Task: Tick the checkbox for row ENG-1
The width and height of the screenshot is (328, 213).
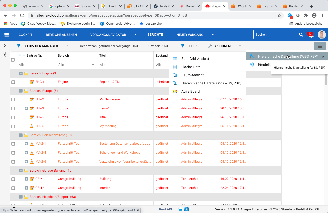Action: pos(13,82)
